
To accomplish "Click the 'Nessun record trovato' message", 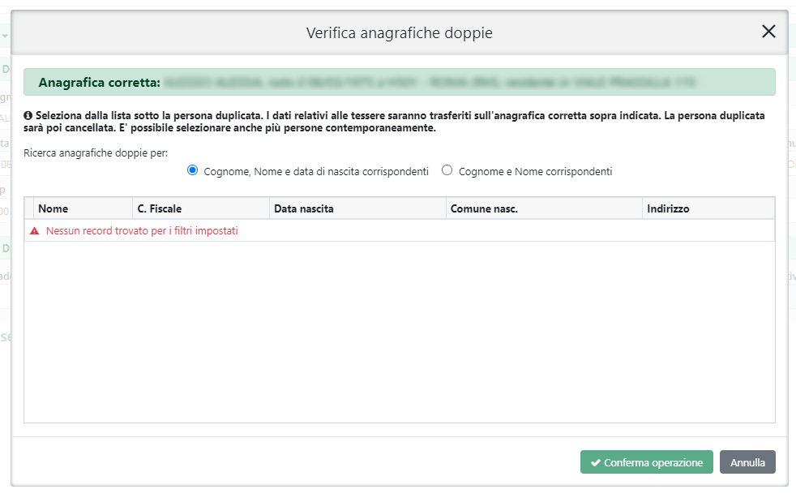I will pos(142,231).
